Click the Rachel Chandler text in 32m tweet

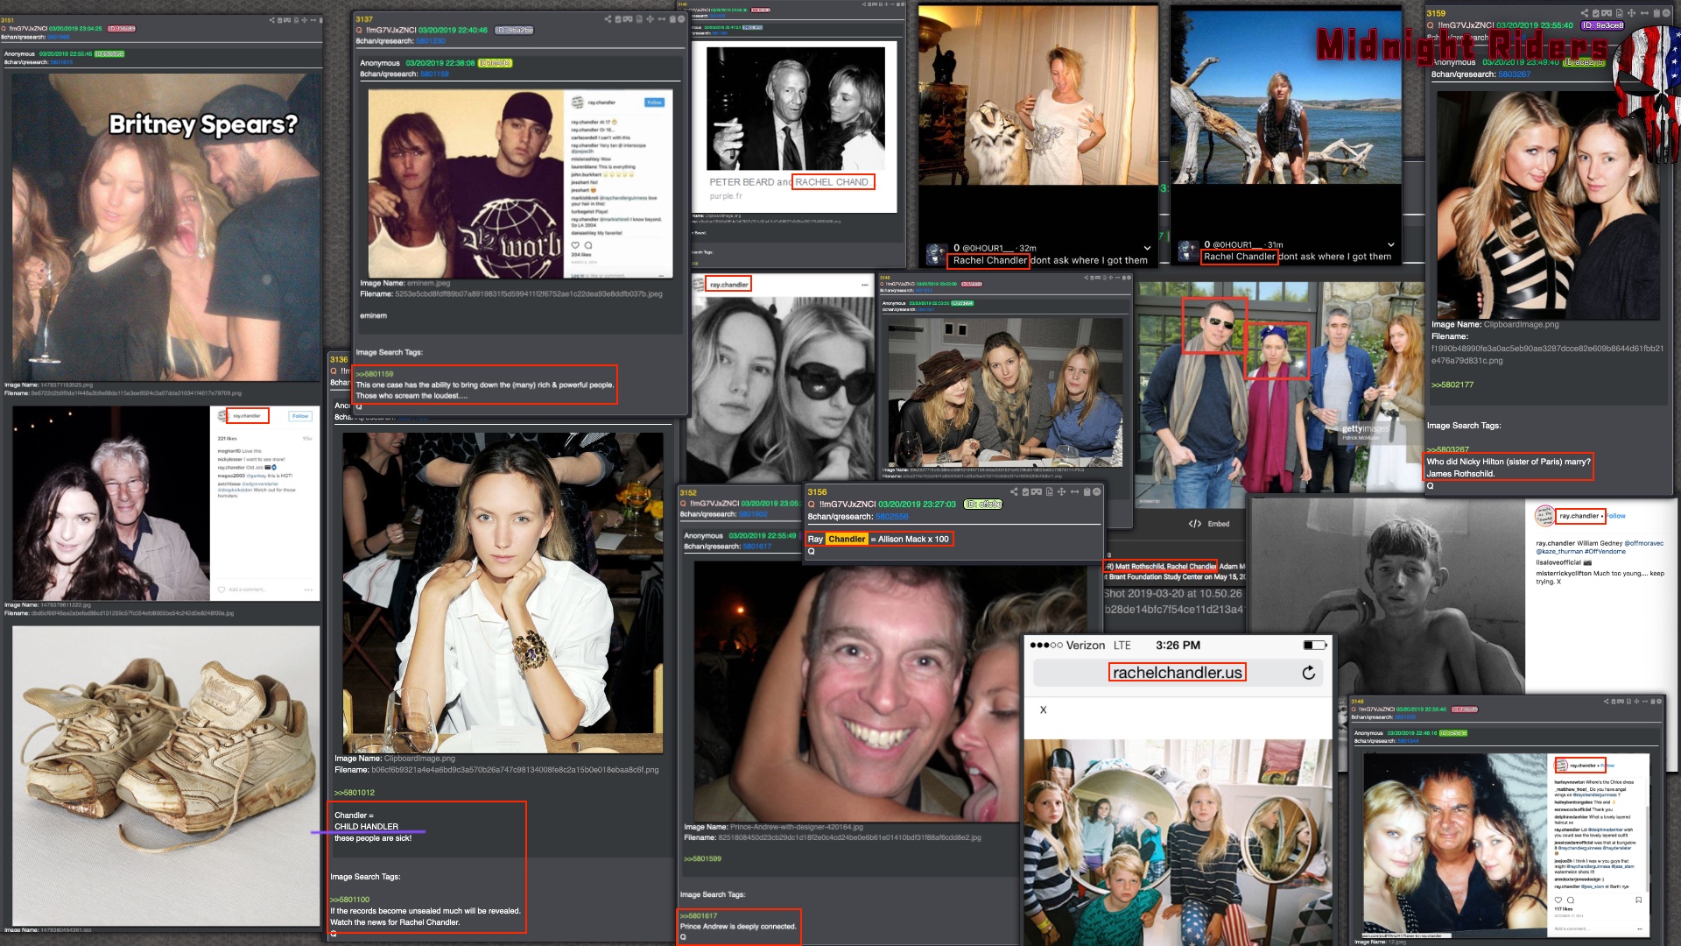point(990,260)
